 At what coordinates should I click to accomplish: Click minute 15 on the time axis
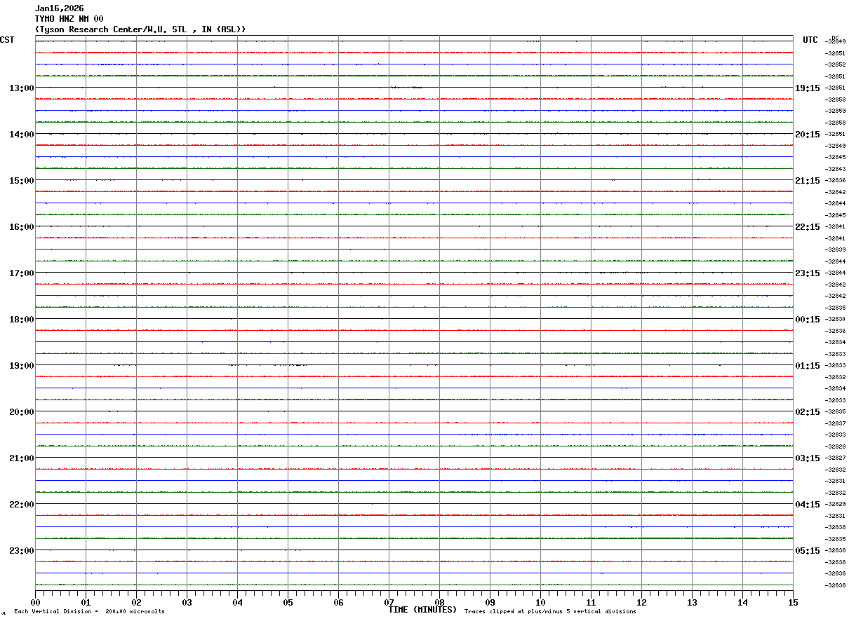click(x=793, y=602)
